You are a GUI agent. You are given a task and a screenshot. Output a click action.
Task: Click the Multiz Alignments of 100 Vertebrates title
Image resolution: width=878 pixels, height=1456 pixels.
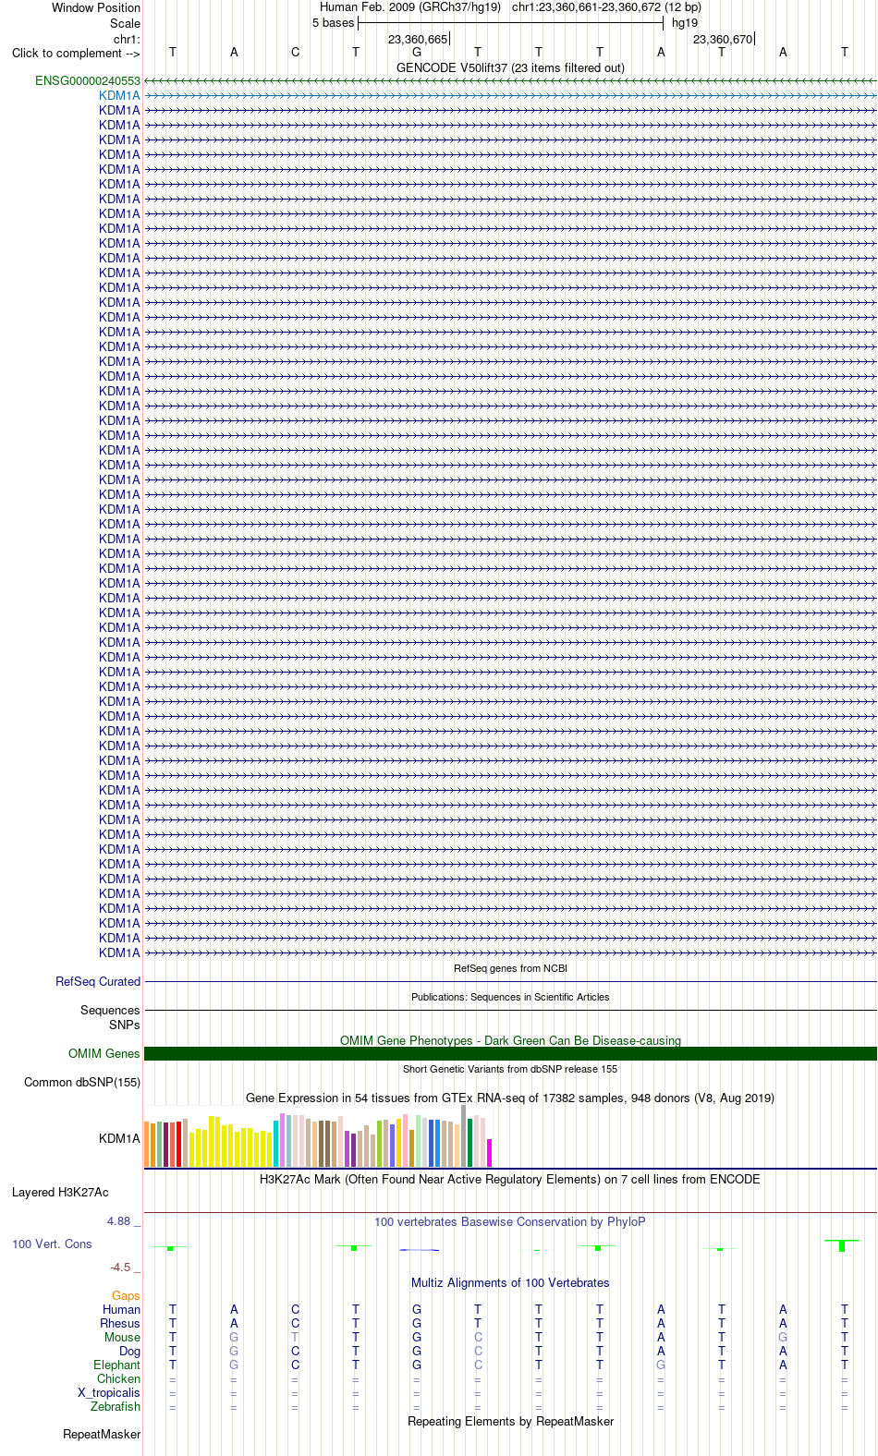(510, 1283)
